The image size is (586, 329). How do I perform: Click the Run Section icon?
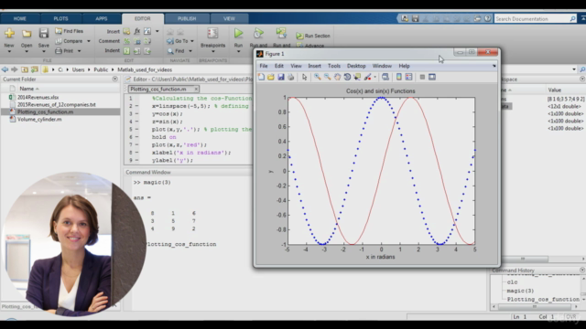tap(299, 36)
